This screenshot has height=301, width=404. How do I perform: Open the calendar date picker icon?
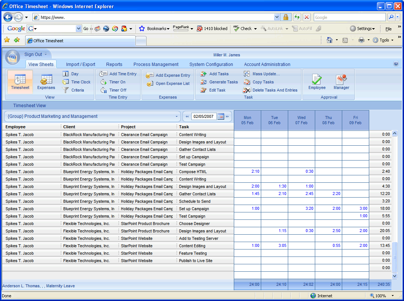[220, 116]
